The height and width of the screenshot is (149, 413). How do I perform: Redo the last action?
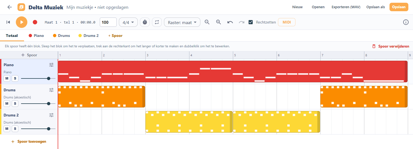tap(242, 22)
